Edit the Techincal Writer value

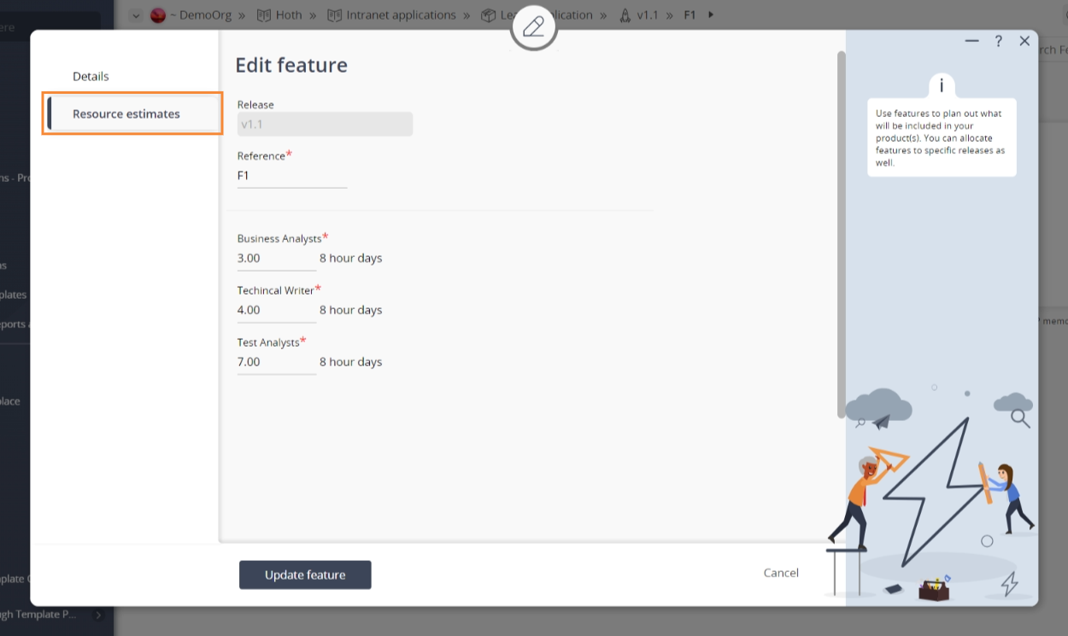pyautogui.click(x=275, y=310)
